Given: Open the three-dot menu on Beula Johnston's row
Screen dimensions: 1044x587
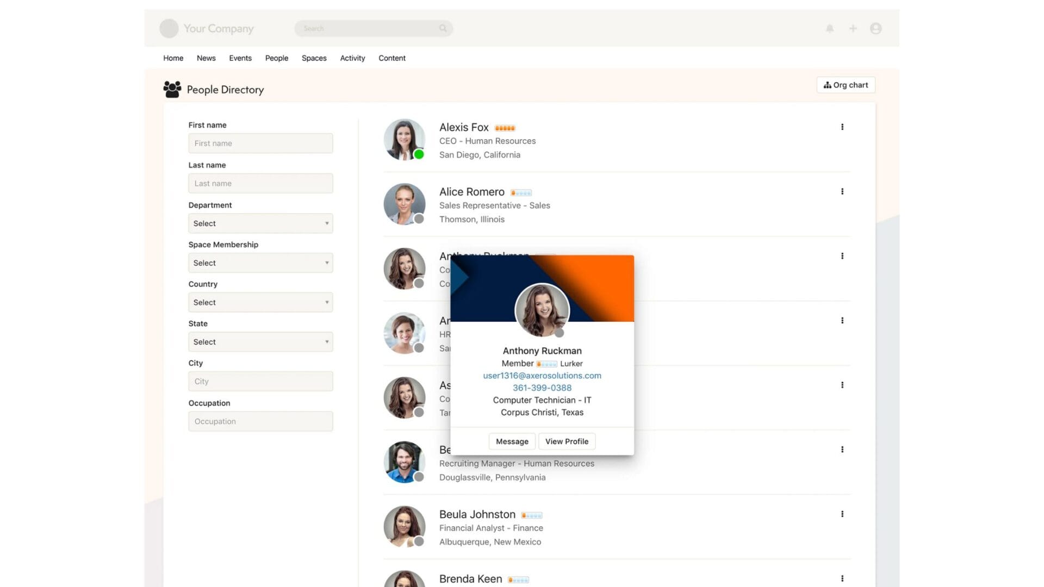Looking at the screenshot, I should pos(842,514).
